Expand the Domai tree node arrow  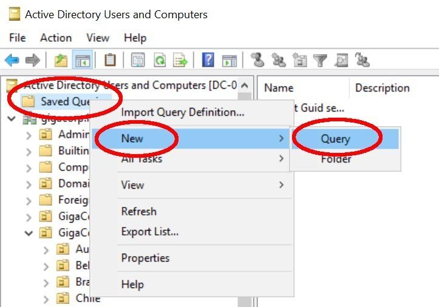[29, 184]
